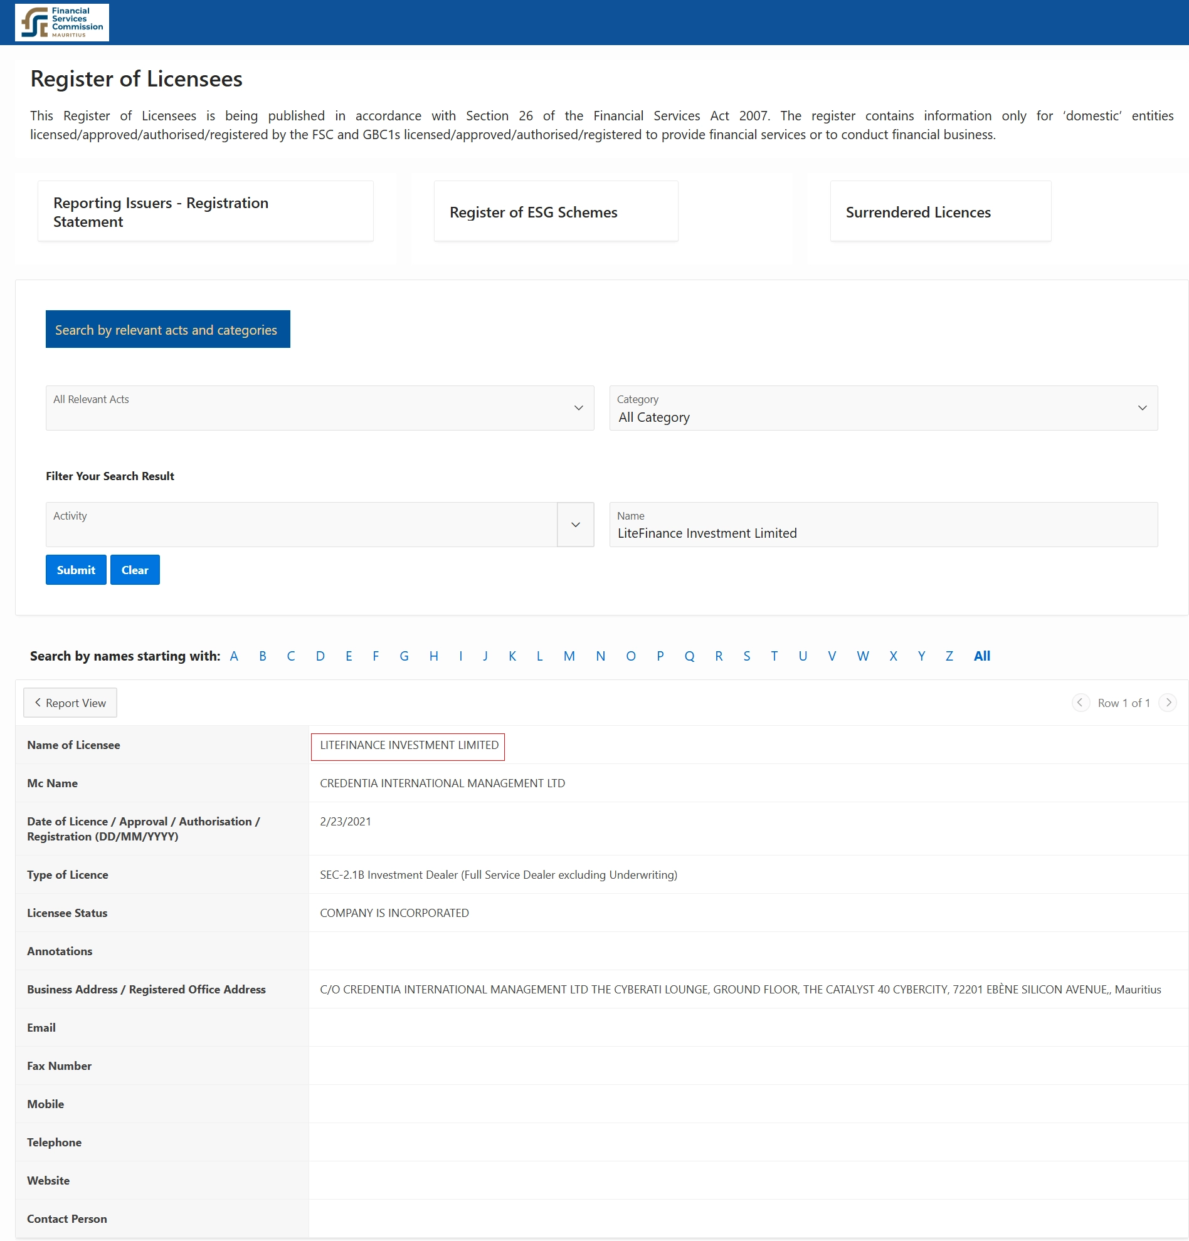Click the Register of Licensees heading
Viewport: 1189px width, 1241px height.
(136, 79)
